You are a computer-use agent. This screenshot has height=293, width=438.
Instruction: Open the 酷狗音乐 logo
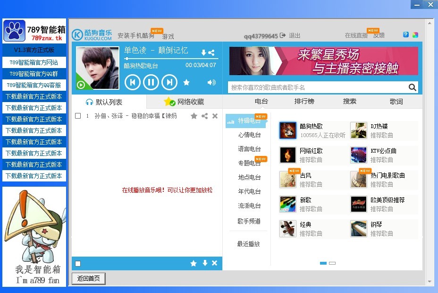[92, 35]
